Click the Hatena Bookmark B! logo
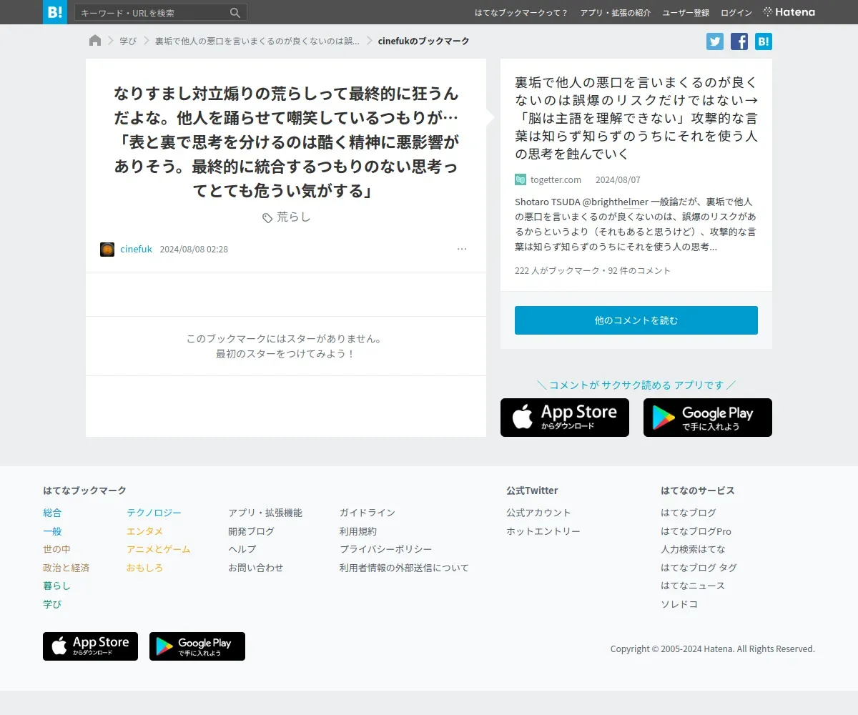The width and height of the screenshot is (858, 715). (x=55, y=12)
